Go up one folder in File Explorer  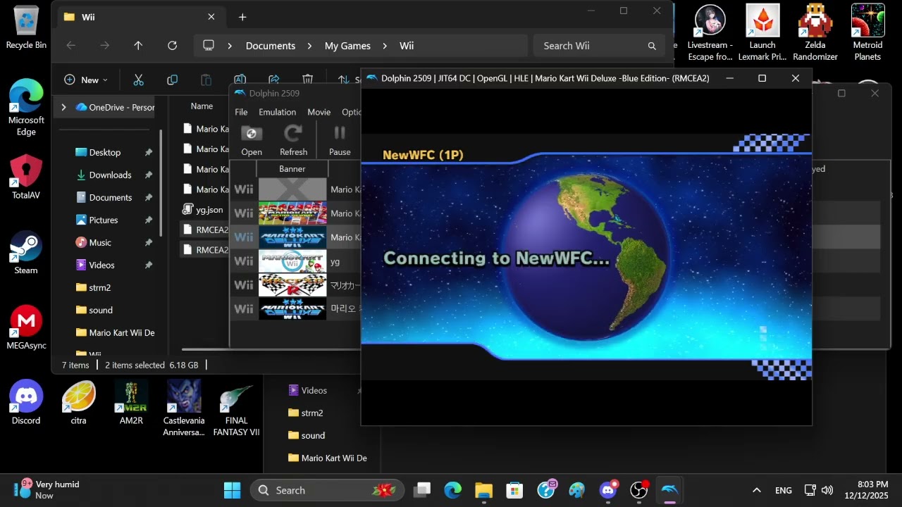click(138, 46)
